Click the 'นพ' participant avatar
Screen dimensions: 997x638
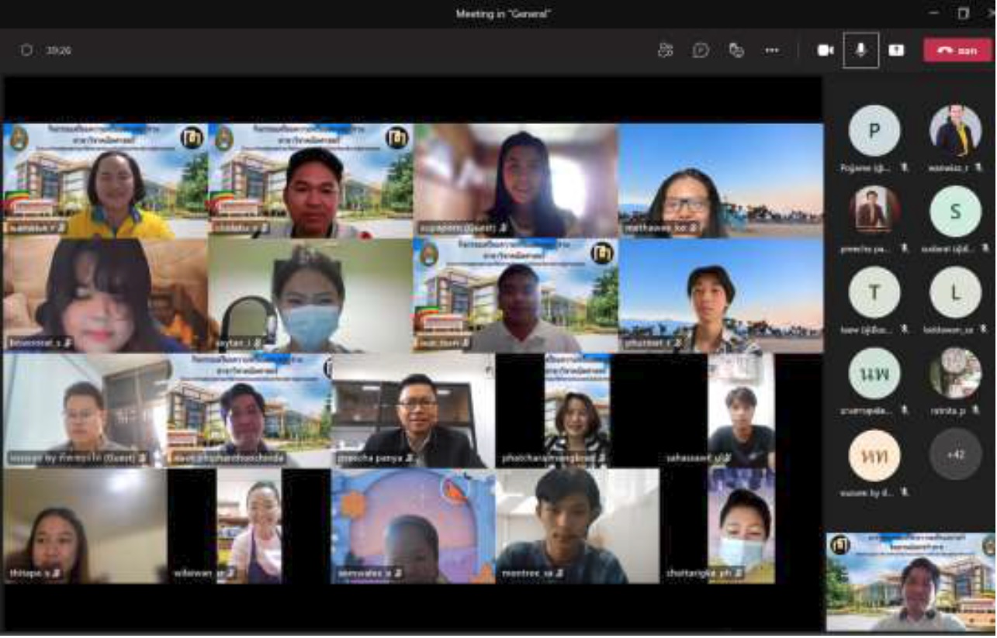(x=874, y=374)
